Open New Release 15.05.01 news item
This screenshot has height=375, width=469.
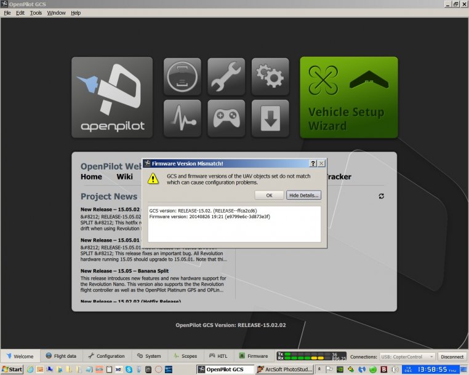pos(110,240)
